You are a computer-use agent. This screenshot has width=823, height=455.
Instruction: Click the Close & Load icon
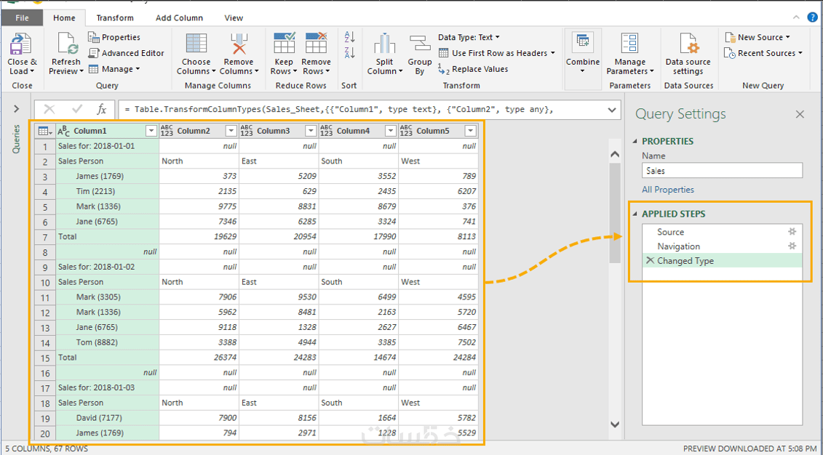pyautogui.click(x=21, y=46)
